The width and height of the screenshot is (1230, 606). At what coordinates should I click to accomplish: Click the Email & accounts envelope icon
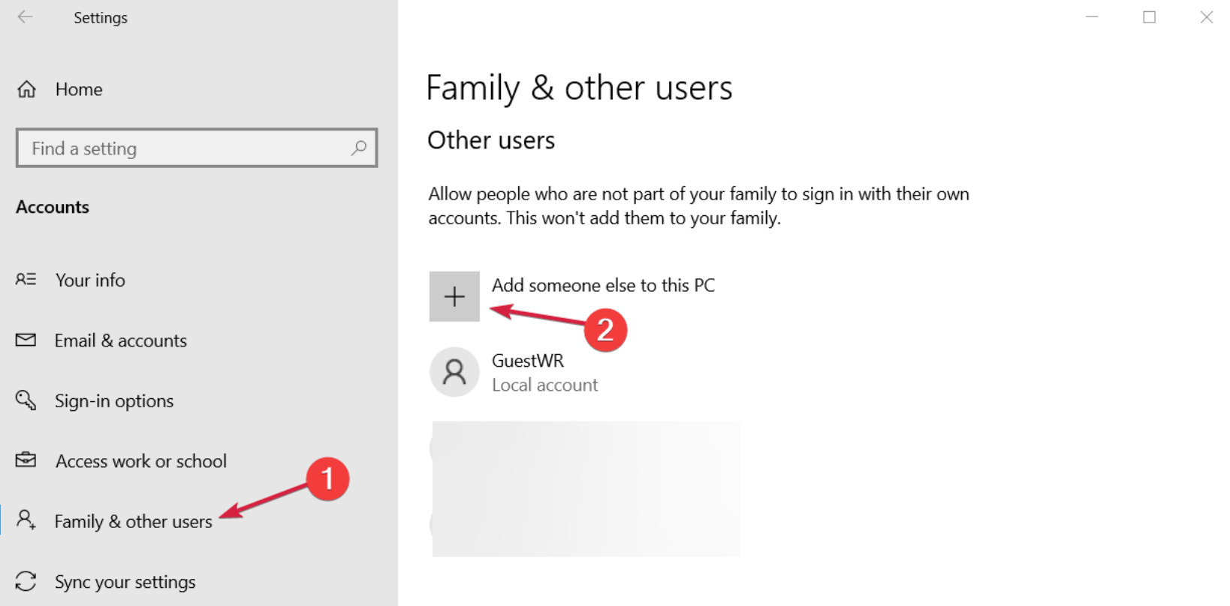tap(26, 340)
